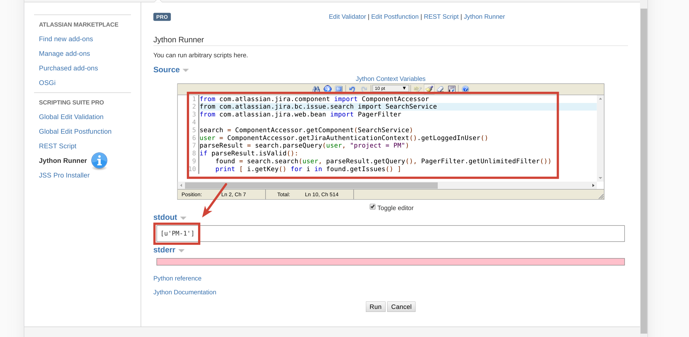Go to Find new add-ons
Screen dimensions: 689x337
pyautogui.click(x=66, y=39)
